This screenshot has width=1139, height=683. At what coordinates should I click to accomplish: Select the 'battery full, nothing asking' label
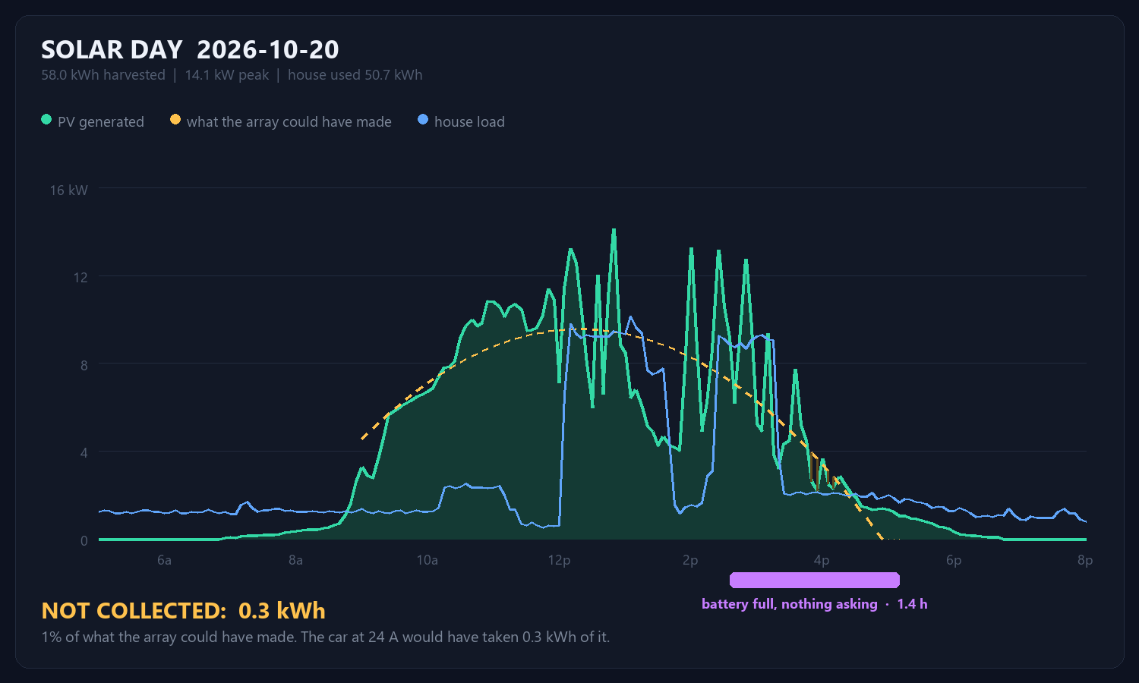[x=790, y=604]
